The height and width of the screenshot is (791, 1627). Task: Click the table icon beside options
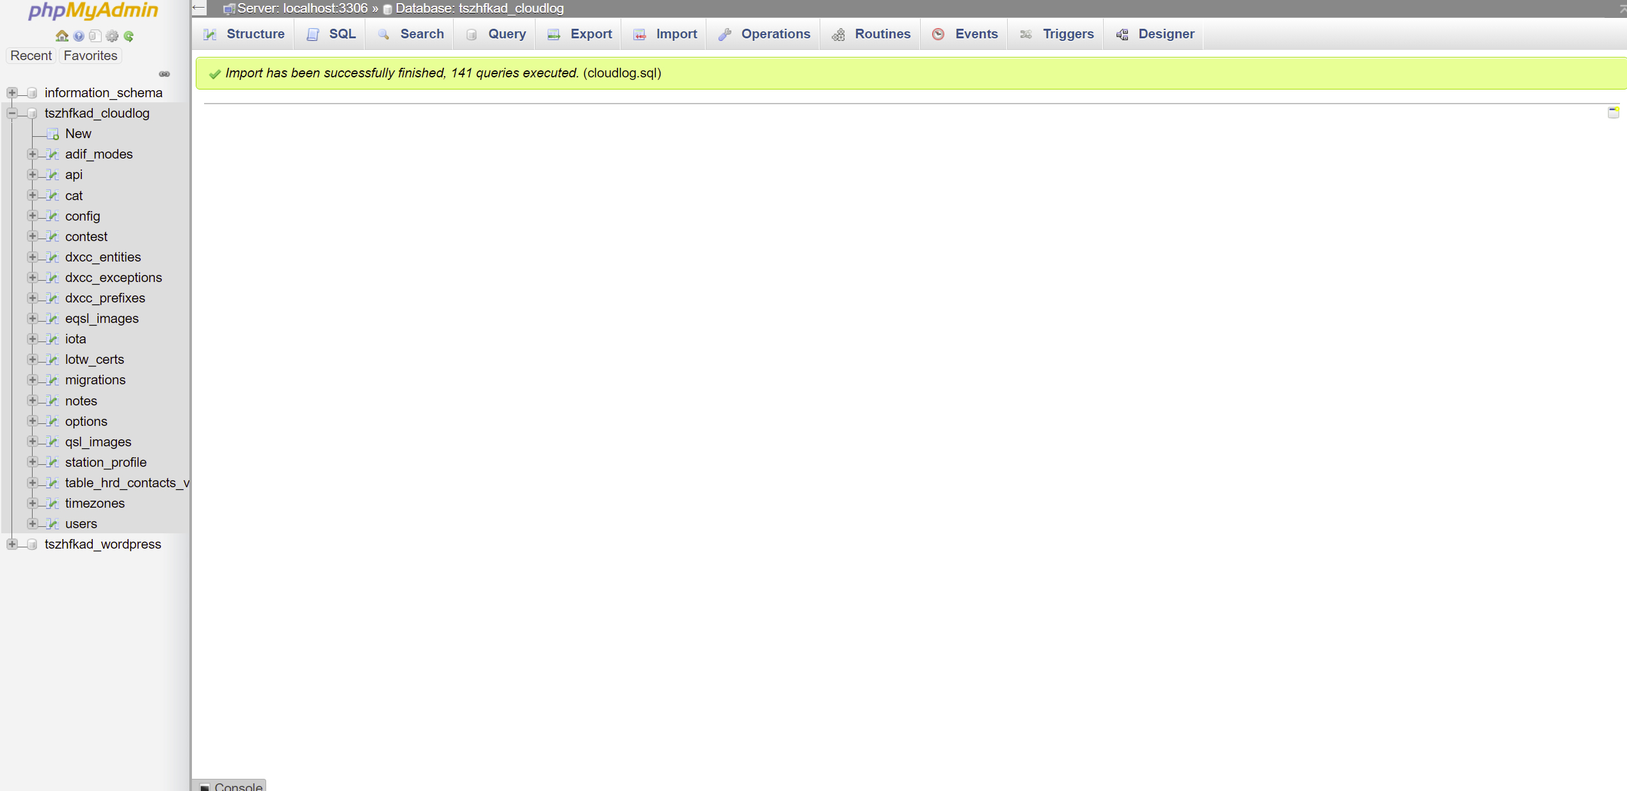click(x=53, y=421)
